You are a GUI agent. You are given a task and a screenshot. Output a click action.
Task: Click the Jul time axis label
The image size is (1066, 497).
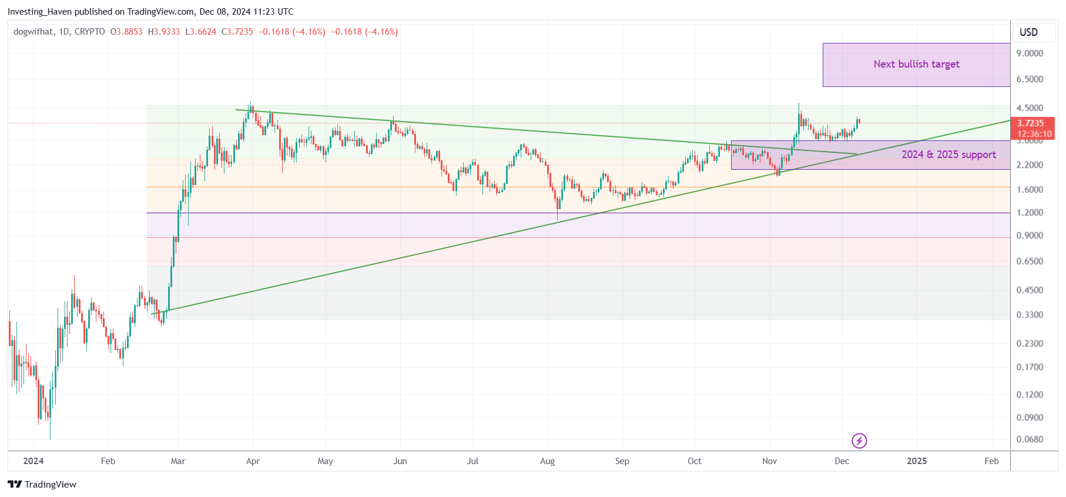click(472, 461)
